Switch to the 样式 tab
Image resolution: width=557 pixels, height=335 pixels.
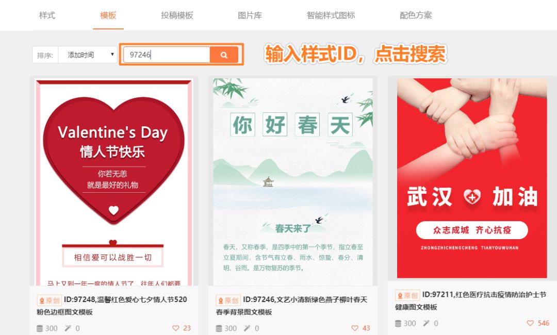point(47,15)
